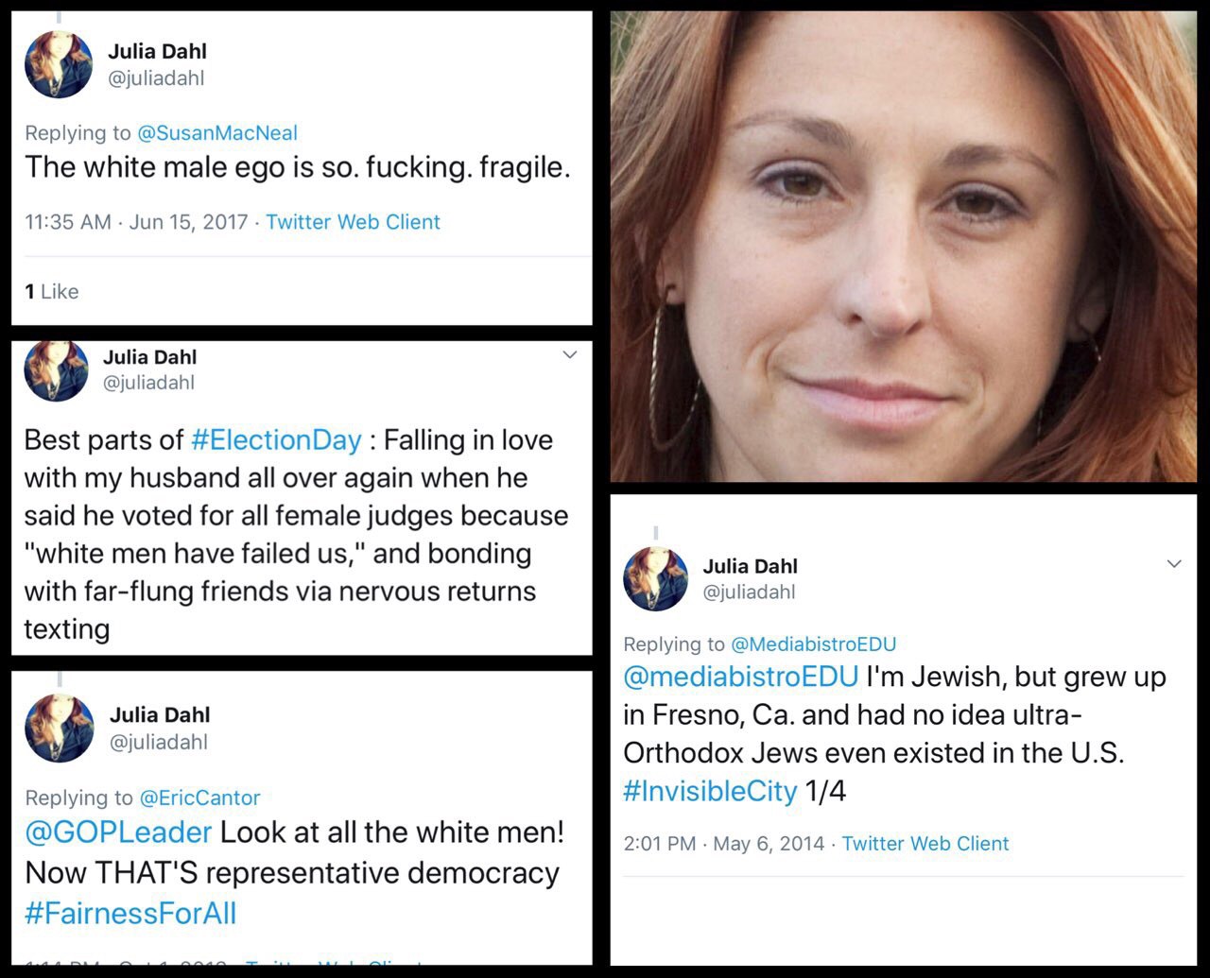The width and height of the screenshot is (1210, 978).
Task: Click 'Twitter Web Client' on the Jun 15, 2017 tweet
Action: [353, 222]
